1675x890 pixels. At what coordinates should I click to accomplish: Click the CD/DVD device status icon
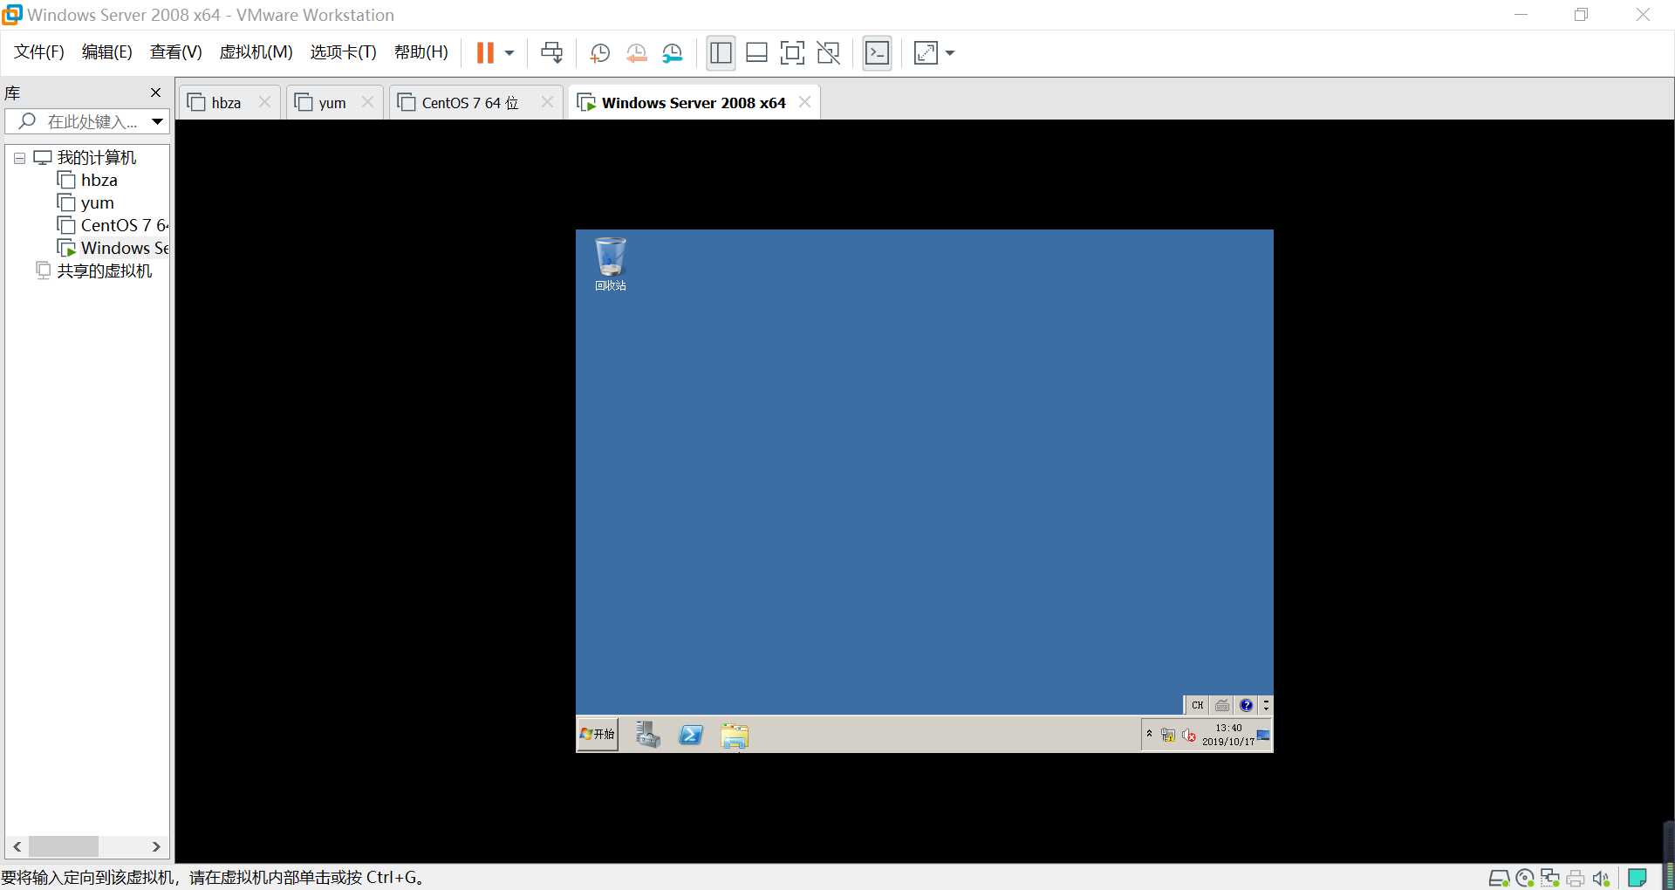pyautogui.click(x=1525, y=878)
